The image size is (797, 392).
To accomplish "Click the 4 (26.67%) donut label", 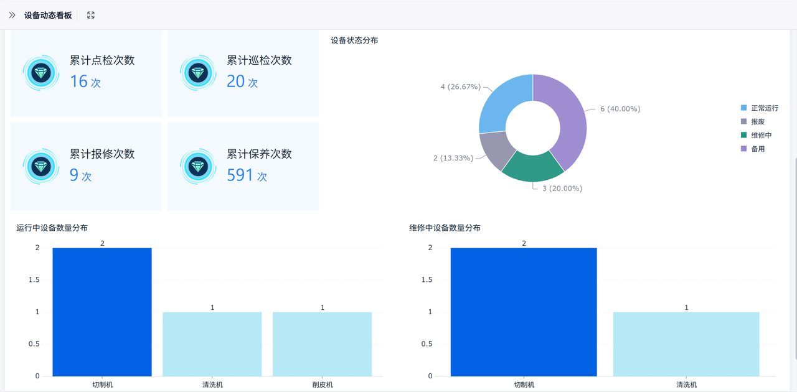I will click(461, 86).
